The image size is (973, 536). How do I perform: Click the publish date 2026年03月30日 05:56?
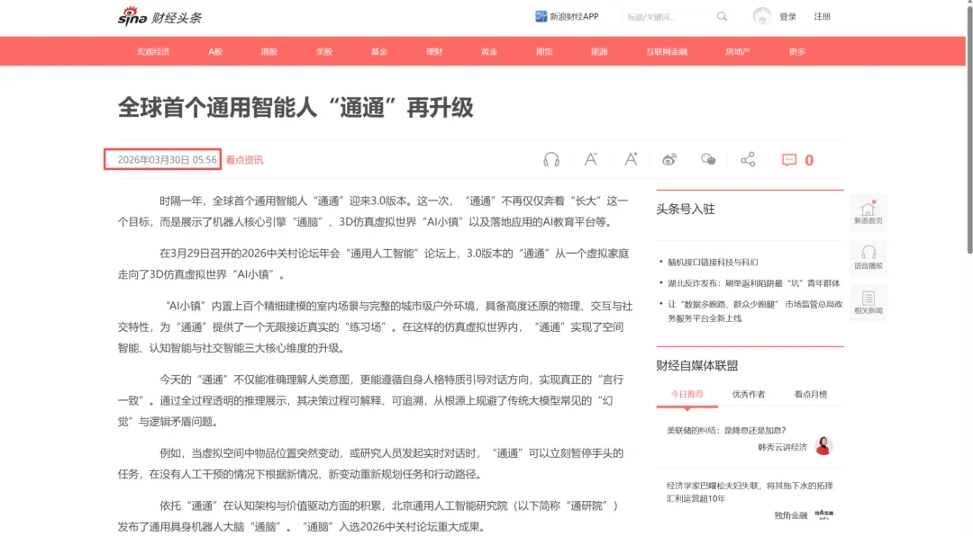(x=168, y=160)
